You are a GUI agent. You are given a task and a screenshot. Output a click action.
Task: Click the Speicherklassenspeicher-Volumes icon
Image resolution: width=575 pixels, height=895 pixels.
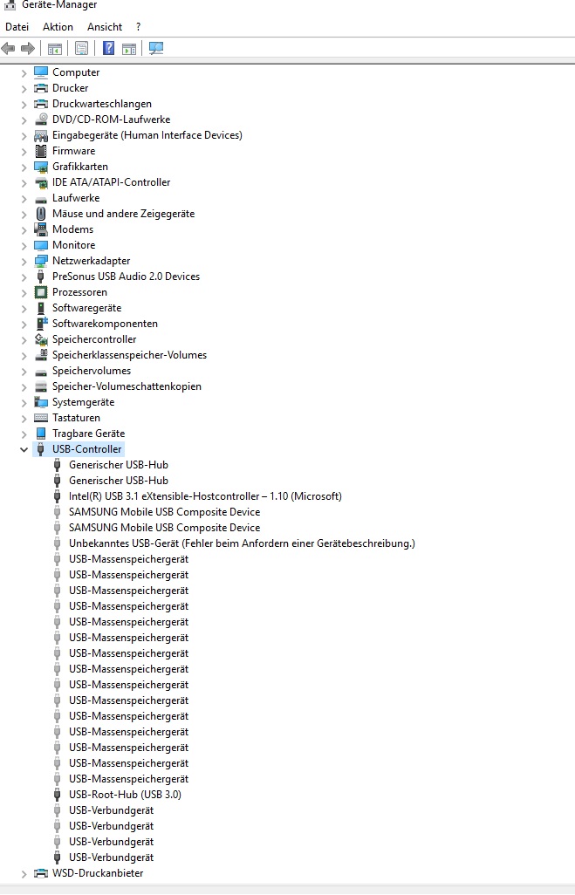41,355
